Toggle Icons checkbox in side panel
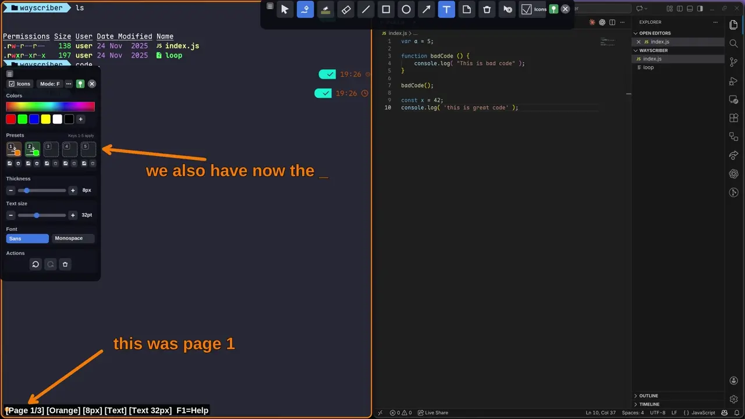The height and width of the screenshot is (419, 745). point(19,84)
